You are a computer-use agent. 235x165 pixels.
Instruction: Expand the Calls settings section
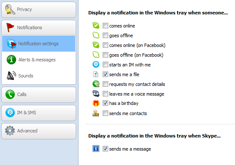[x=38, y=95]
